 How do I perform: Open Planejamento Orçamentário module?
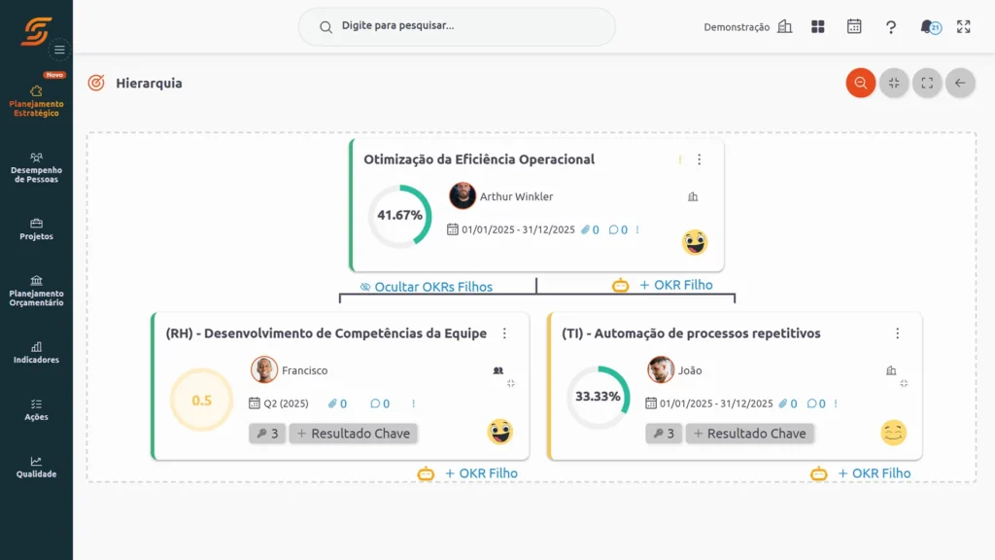click(36, 291)
